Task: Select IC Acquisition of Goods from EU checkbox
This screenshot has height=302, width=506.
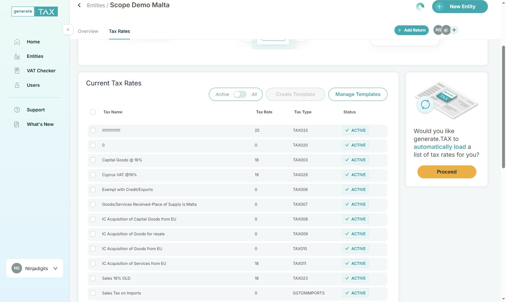Action: pos(93,249)
